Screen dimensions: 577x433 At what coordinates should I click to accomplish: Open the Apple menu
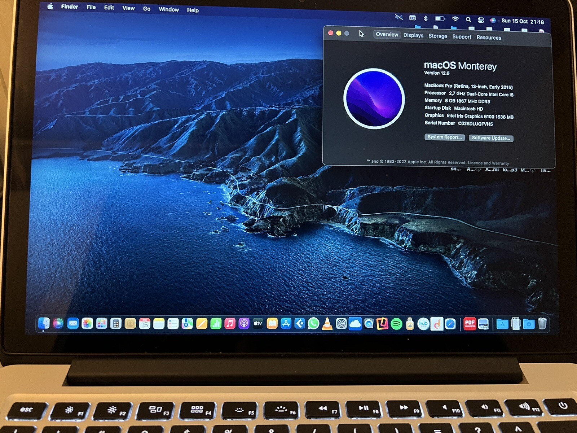50,6
